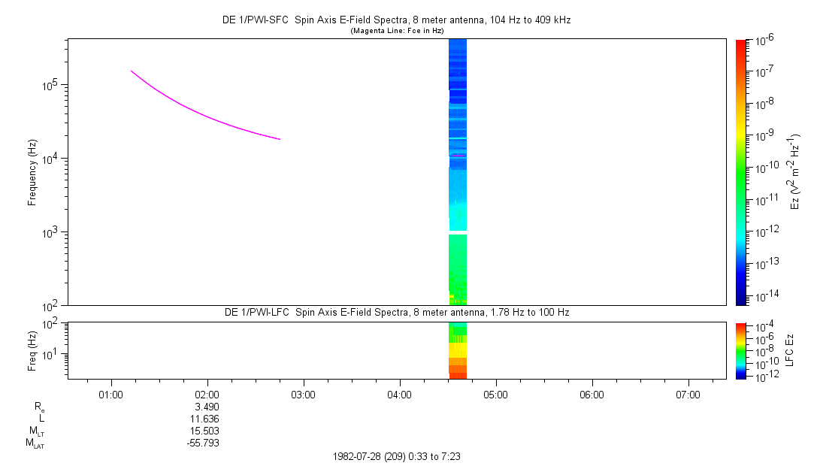Click the 1982-07-28 date range caption

[401, 456]
